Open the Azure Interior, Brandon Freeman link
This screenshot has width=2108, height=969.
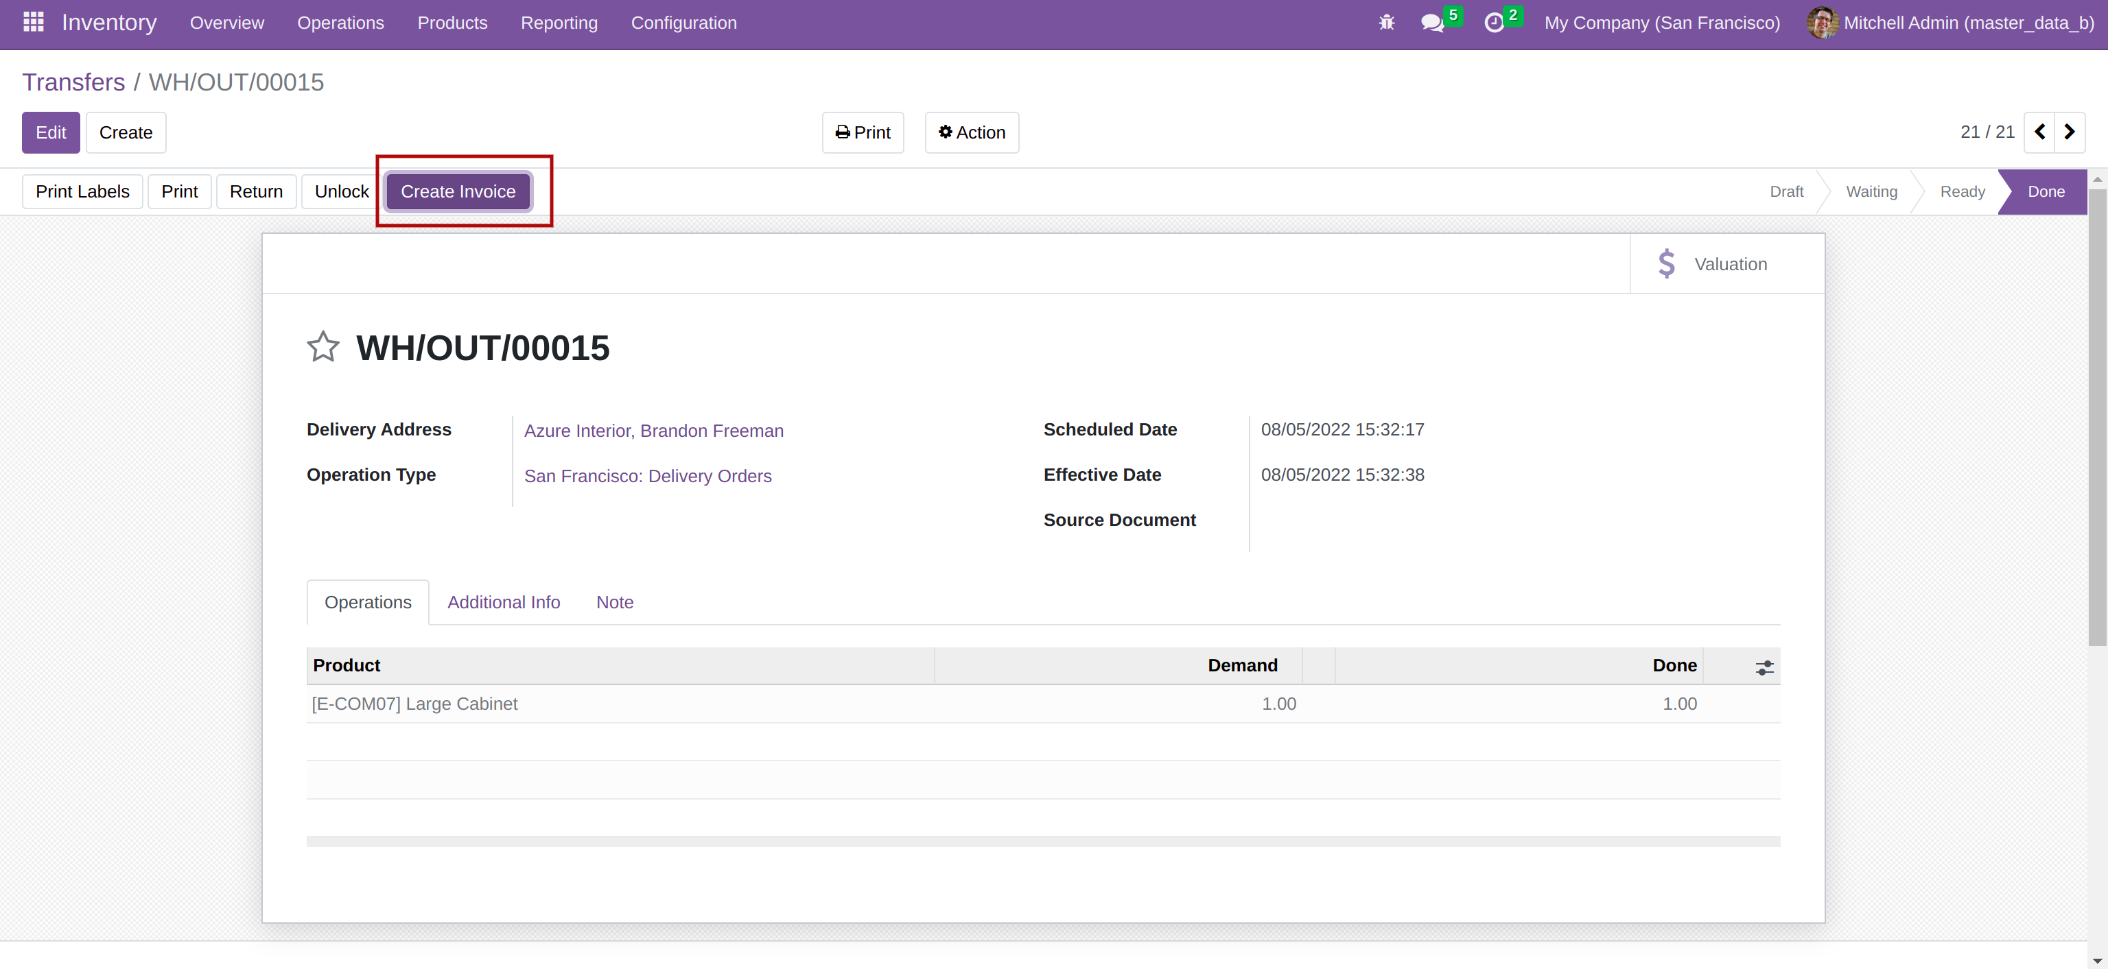click(653, 431)
